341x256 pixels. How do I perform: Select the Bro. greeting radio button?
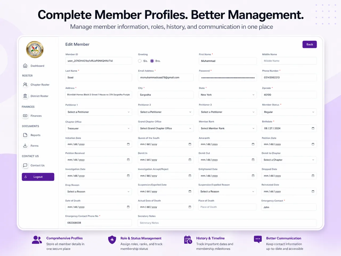coord(152,61)
